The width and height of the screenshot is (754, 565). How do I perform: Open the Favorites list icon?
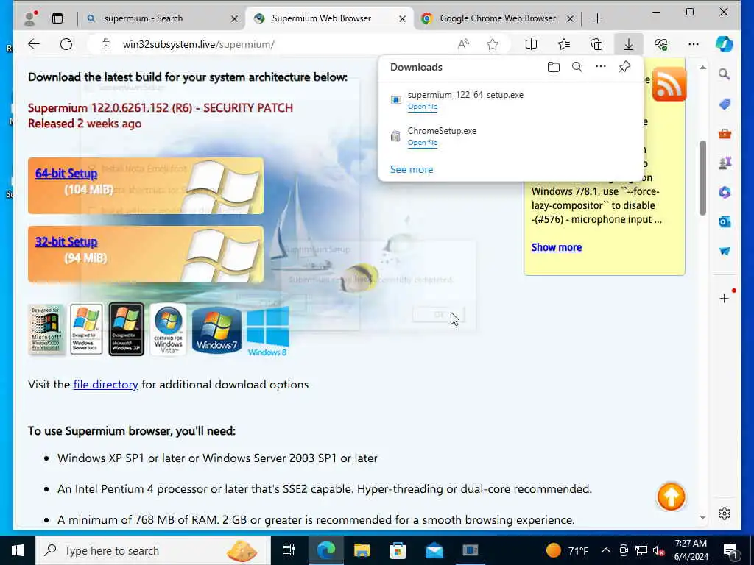[x=564, y=44]
